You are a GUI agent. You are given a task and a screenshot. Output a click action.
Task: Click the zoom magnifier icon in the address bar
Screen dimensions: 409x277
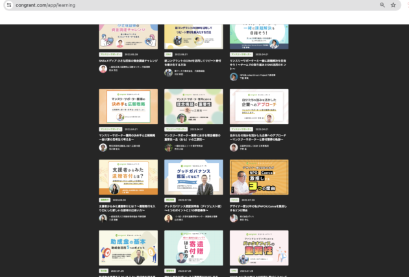[x=382, y=5]
